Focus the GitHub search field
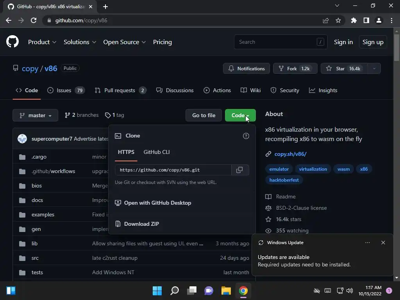The image size is (400, 300). coord(280,42)
